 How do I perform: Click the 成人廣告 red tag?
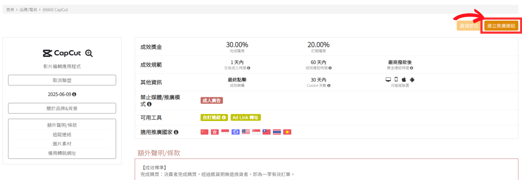(x=212, y=100)
